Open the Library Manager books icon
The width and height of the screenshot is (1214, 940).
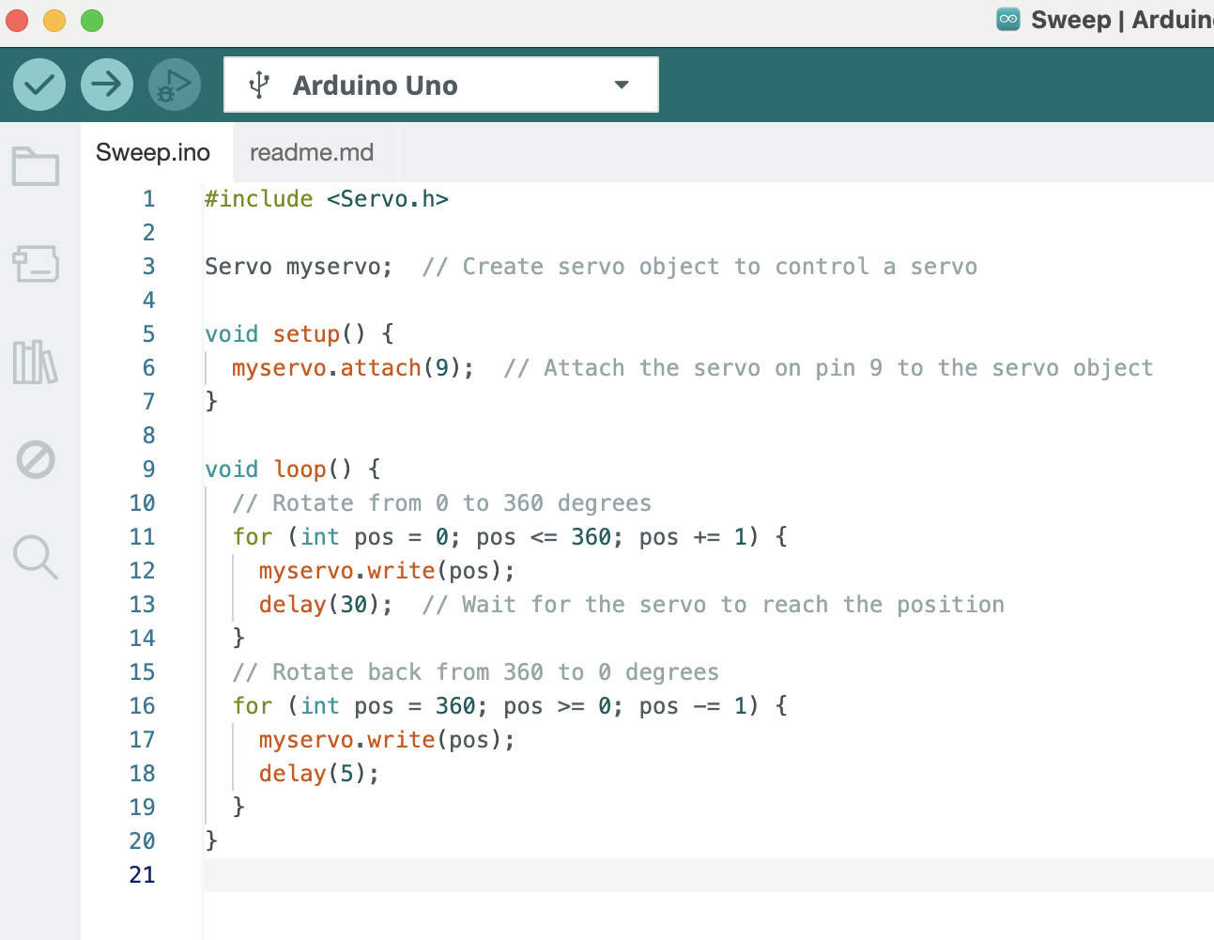36,362
